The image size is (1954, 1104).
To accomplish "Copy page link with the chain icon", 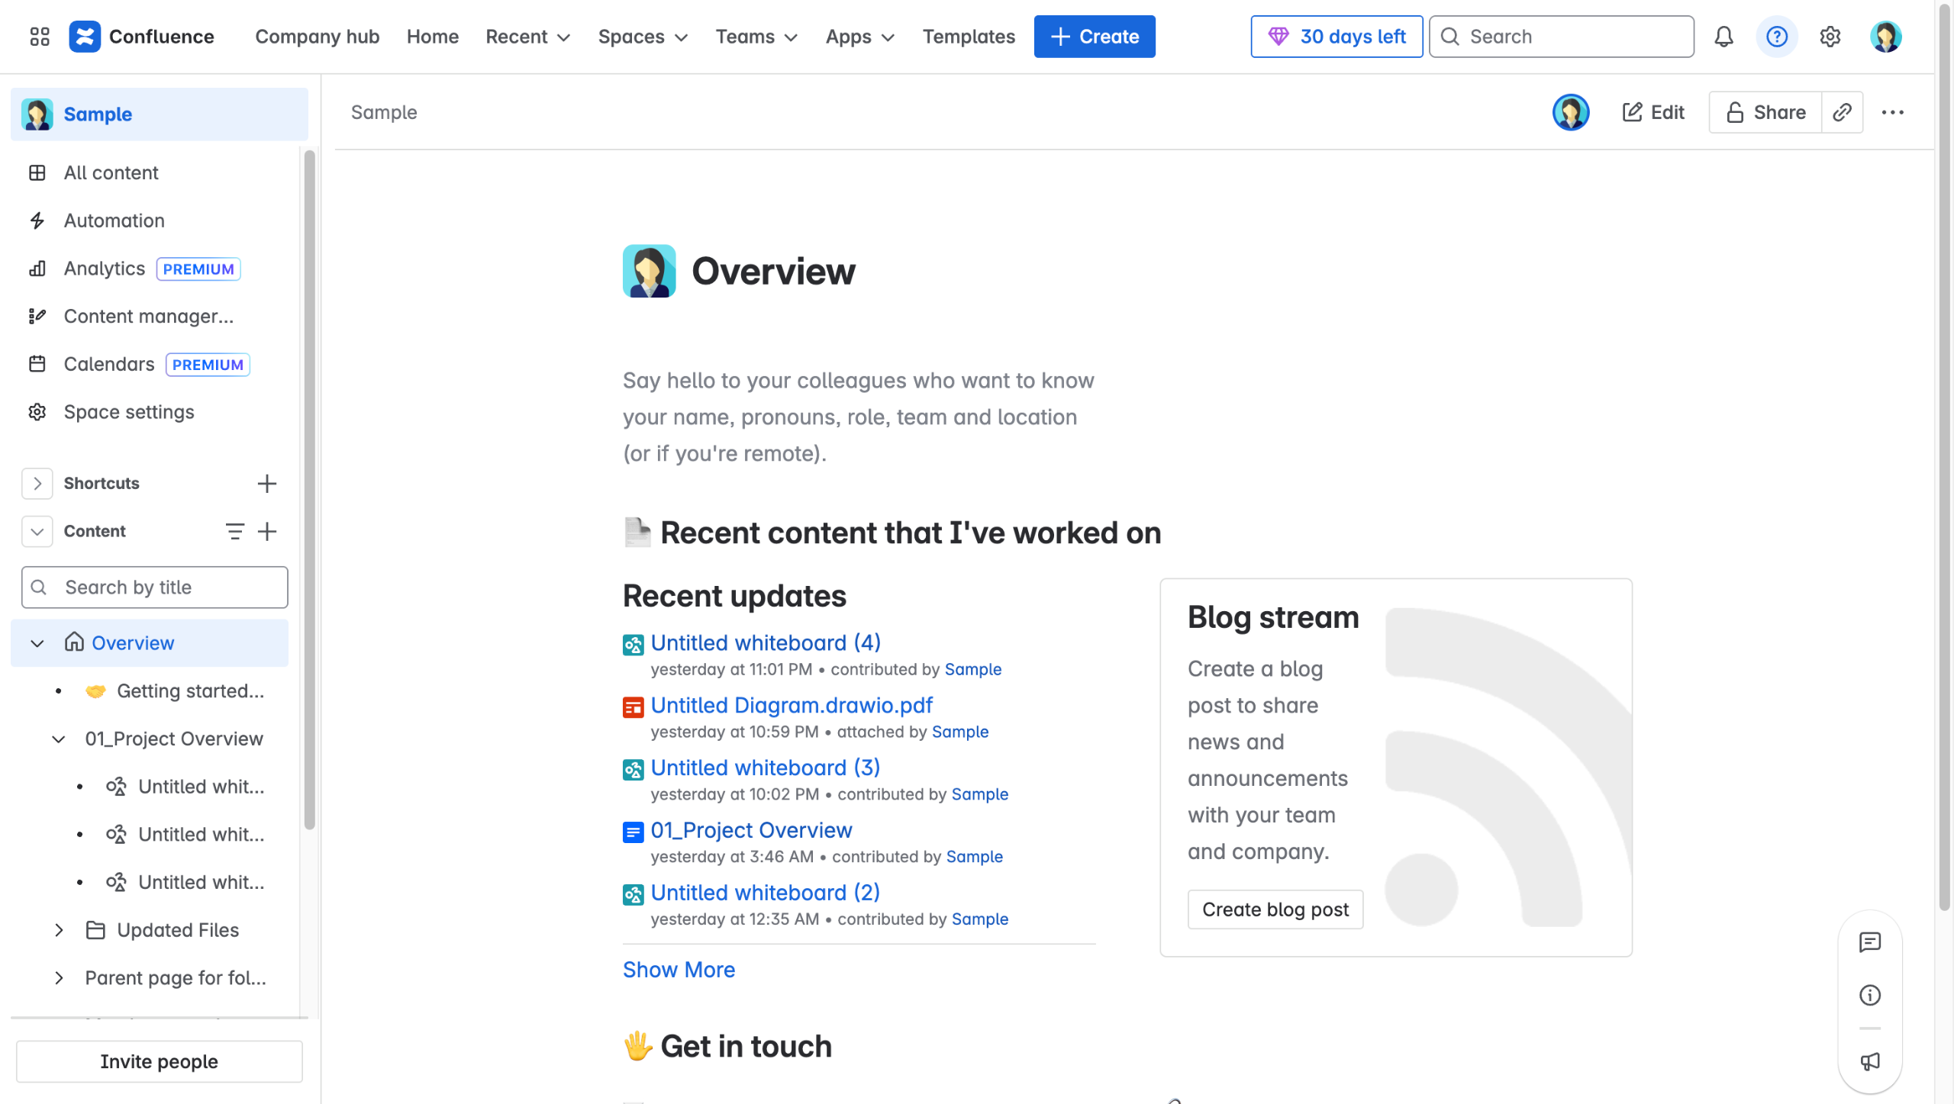I will pos(1842,112).
